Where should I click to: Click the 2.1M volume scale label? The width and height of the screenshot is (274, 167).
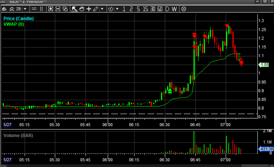click(x=267, y=131)
